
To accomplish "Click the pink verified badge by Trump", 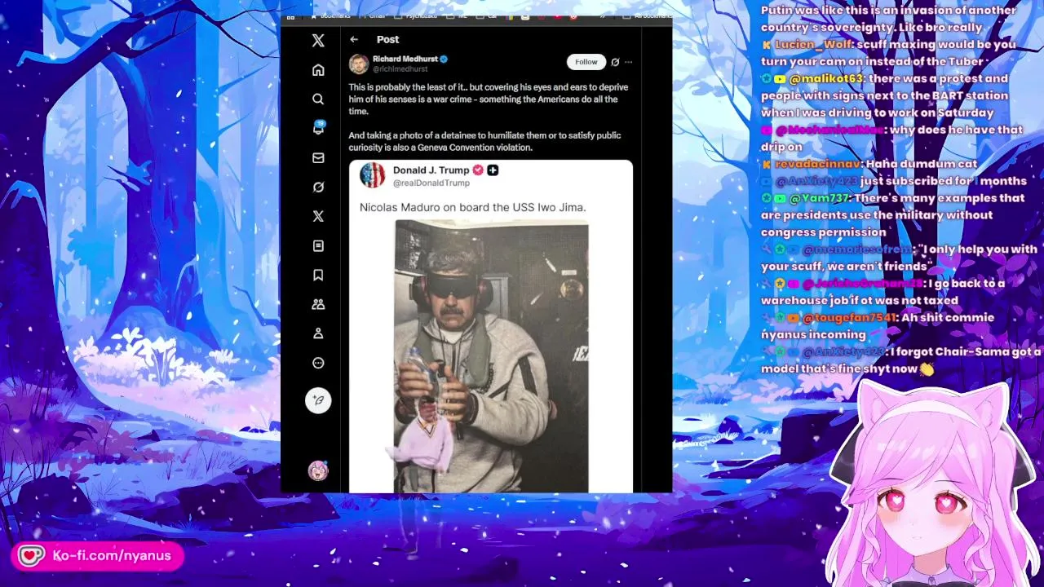I will [x=478, y=170].
